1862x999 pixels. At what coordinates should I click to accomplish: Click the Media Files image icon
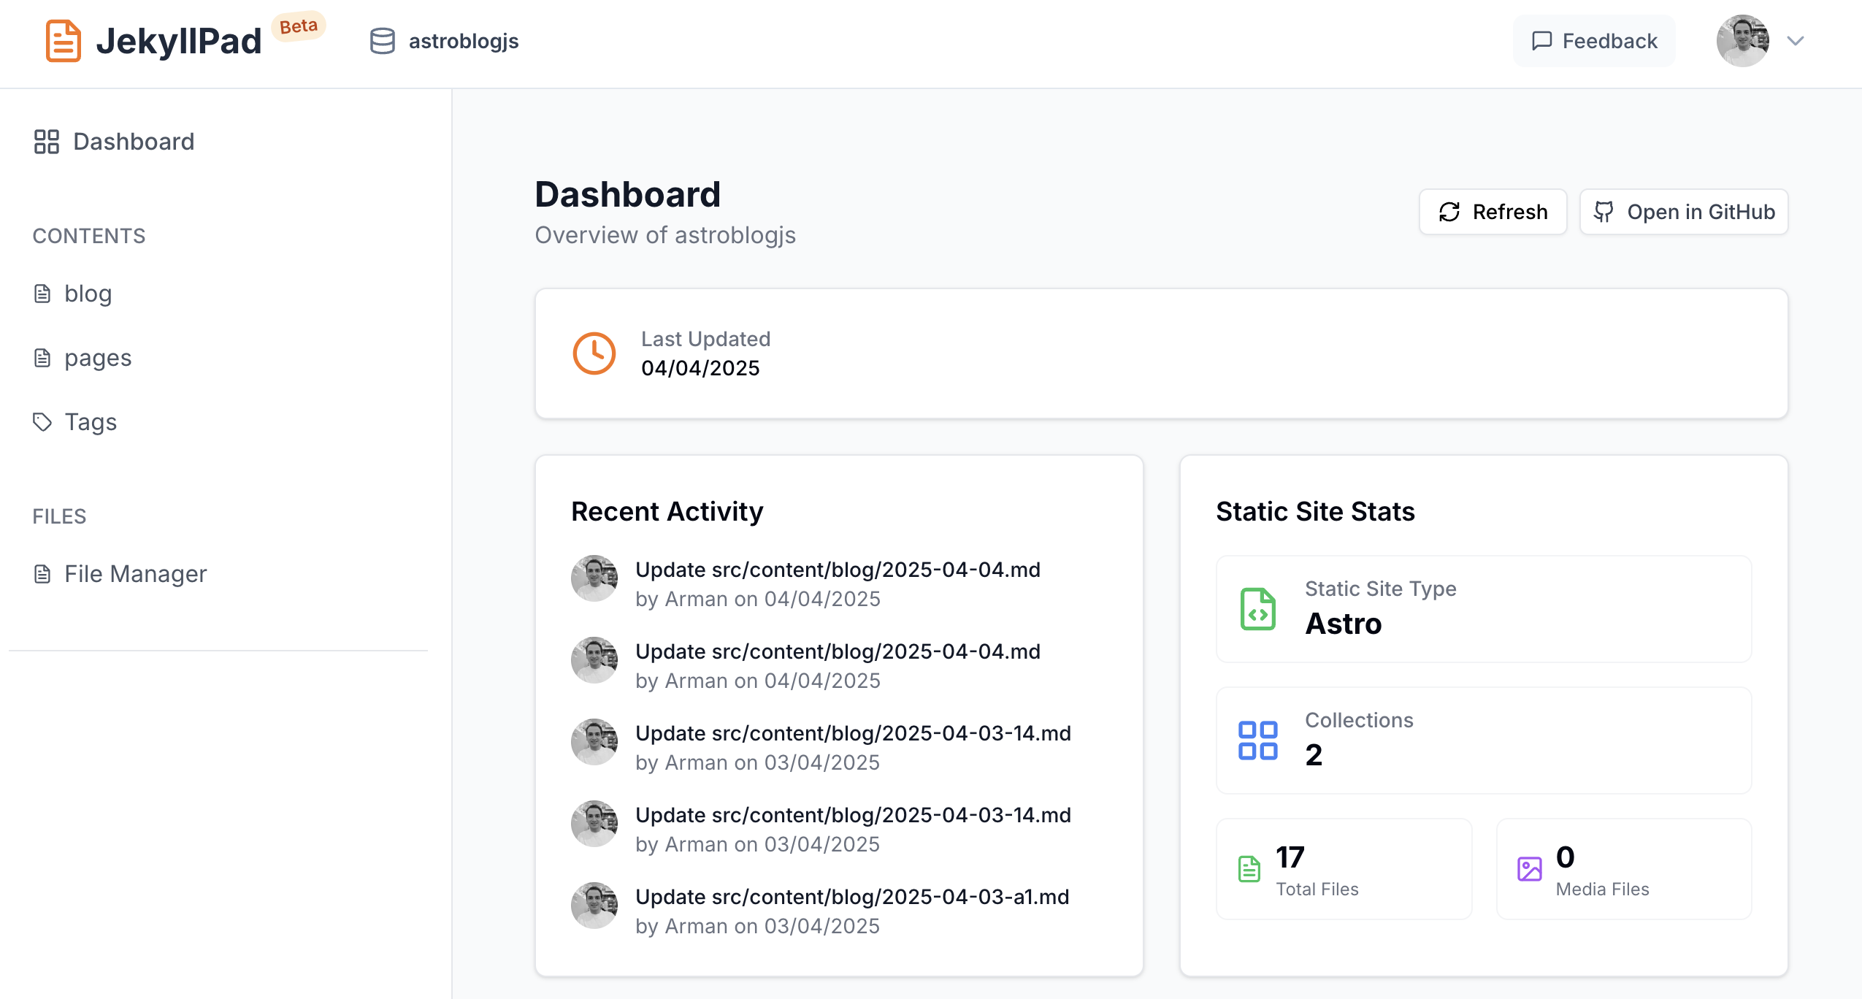point(1531,869)
